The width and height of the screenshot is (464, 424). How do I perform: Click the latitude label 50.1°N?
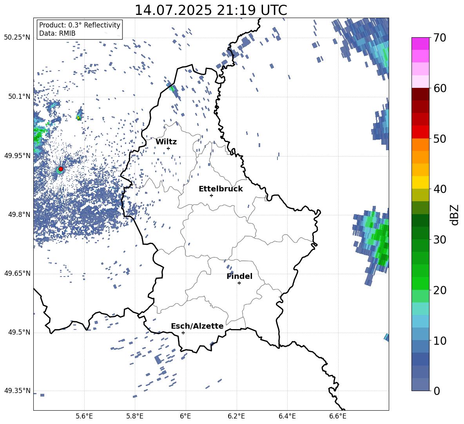tap(19, 96)
